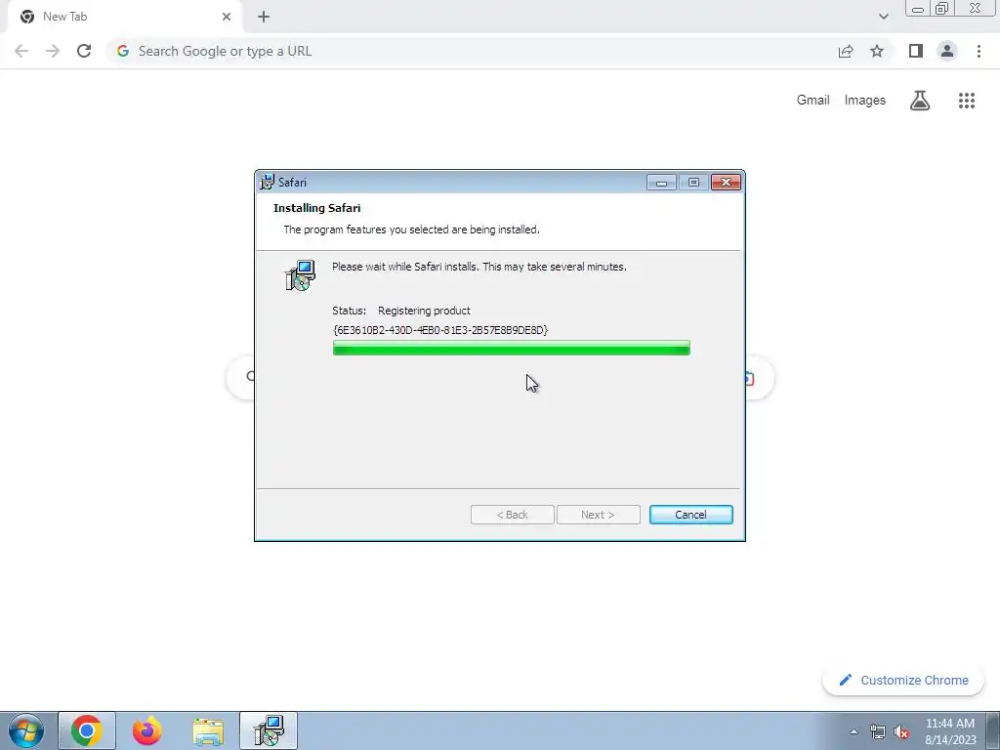The width and height of the screenshot is (1000, 750).
Task: Click the green installation progress bar
Action: [x=511, y=348]
